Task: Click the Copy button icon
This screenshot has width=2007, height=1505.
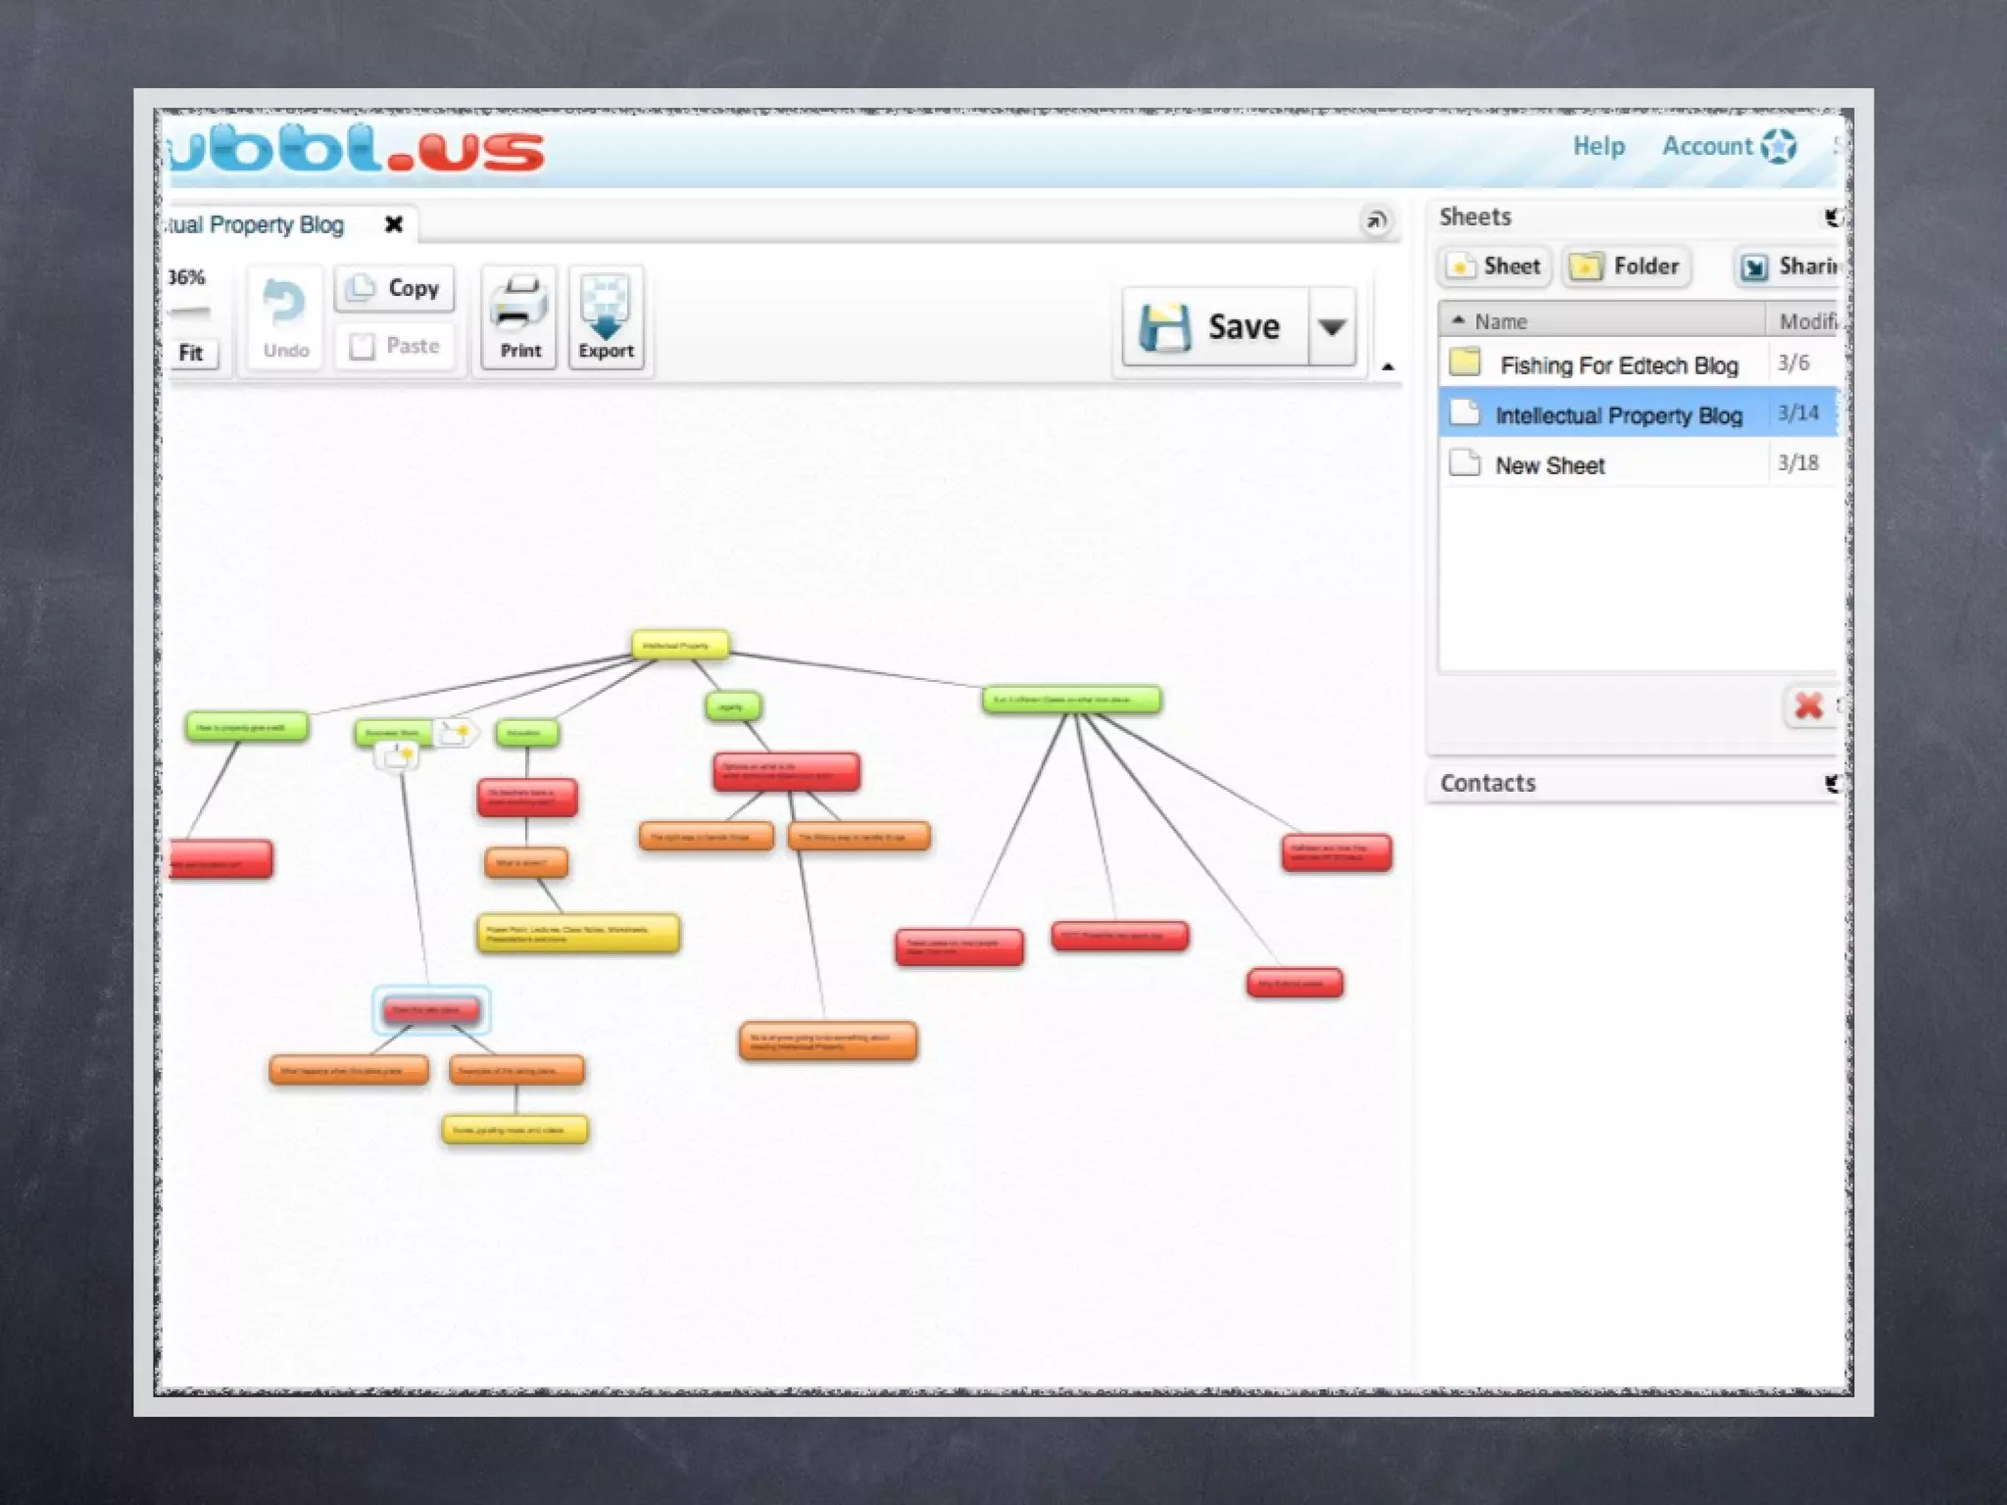Action: click(362, 287)
